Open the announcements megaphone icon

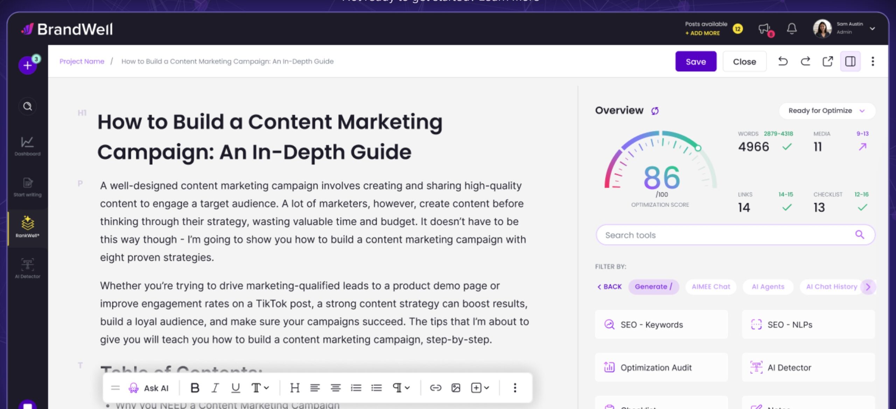point(764,29)
